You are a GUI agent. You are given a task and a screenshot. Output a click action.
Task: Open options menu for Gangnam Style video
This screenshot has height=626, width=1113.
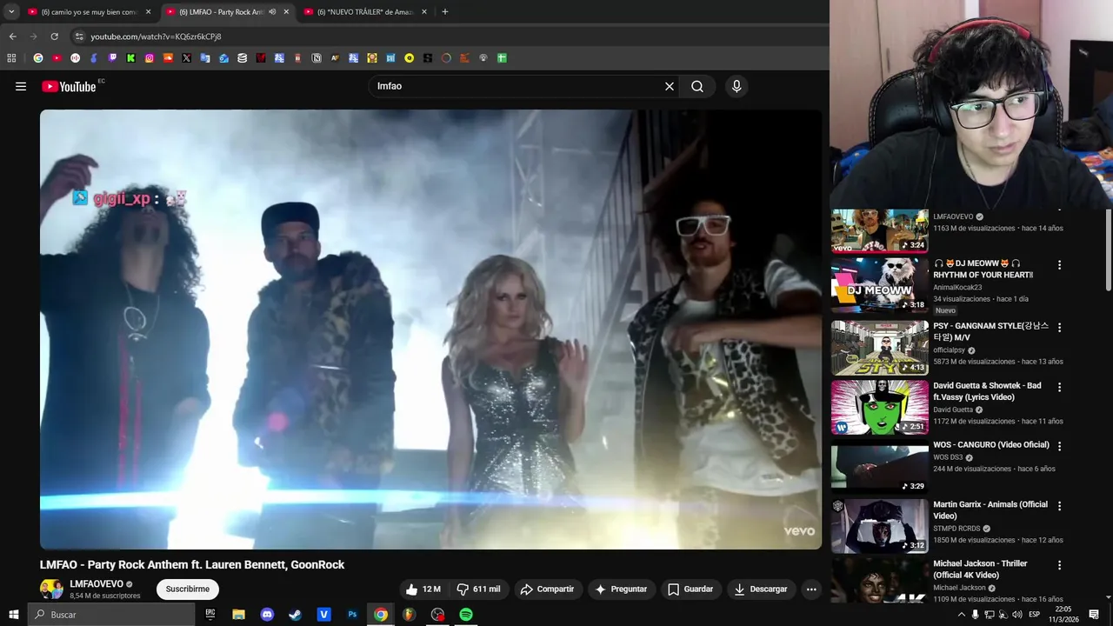(1059, 328)
